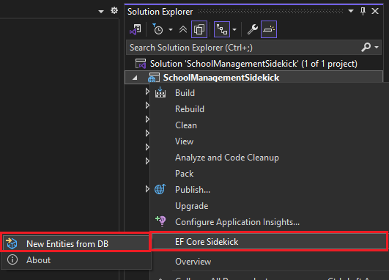Click Switch Views solution/folder icon

[x=136, y=29]
